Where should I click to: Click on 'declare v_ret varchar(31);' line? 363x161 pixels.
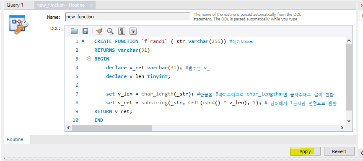coord(144,68)
